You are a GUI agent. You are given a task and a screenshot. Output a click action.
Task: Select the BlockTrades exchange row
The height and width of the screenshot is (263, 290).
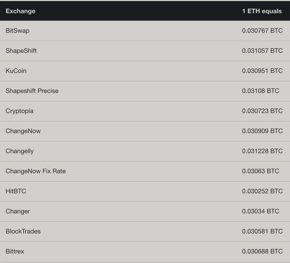click(145, 231)
